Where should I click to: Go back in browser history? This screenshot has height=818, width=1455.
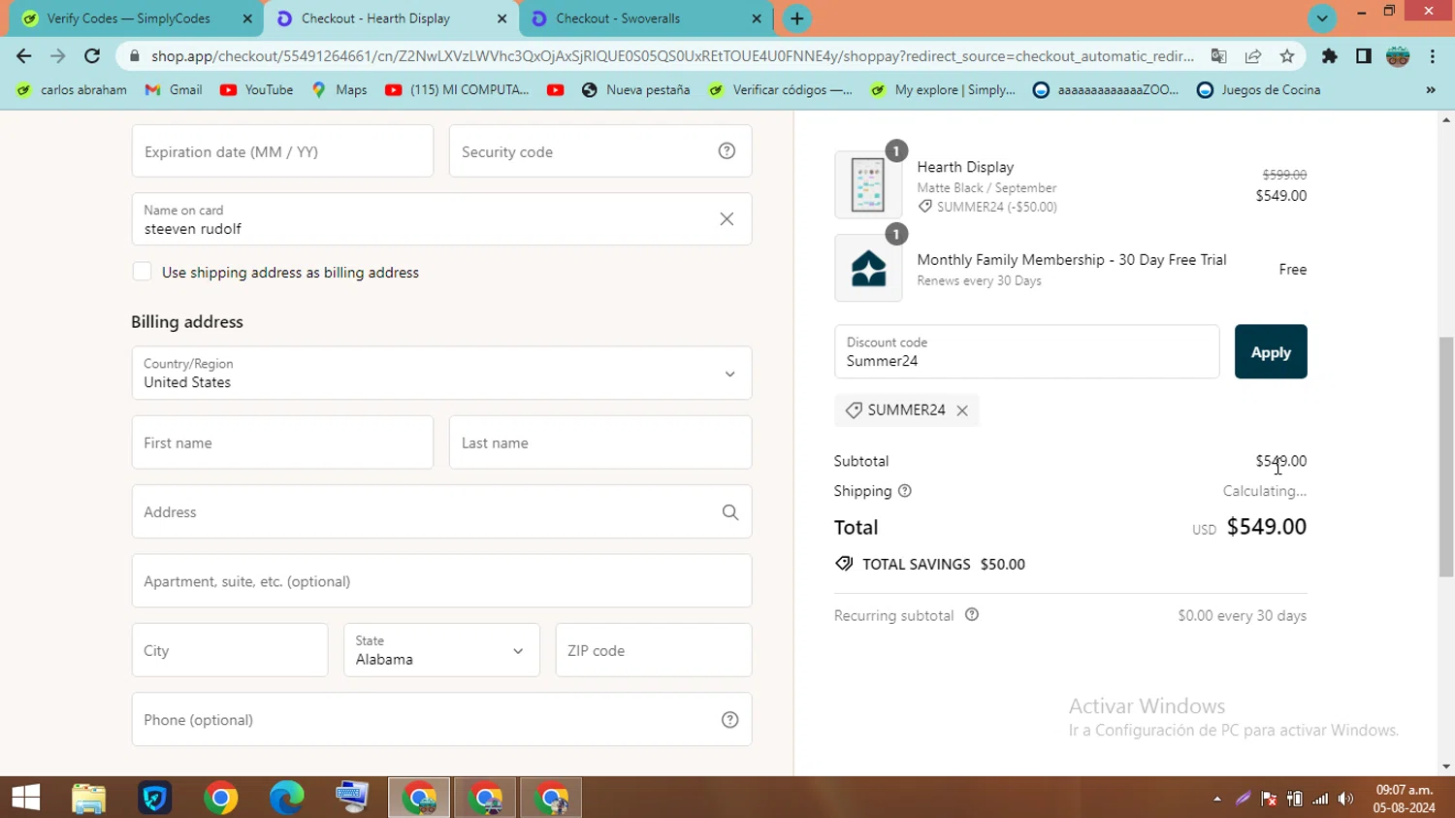[x=24, y=56]
